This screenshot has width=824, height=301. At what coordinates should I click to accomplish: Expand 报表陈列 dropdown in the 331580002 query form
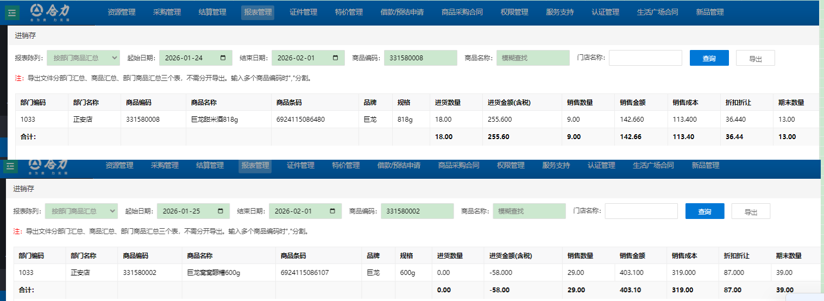81,211
